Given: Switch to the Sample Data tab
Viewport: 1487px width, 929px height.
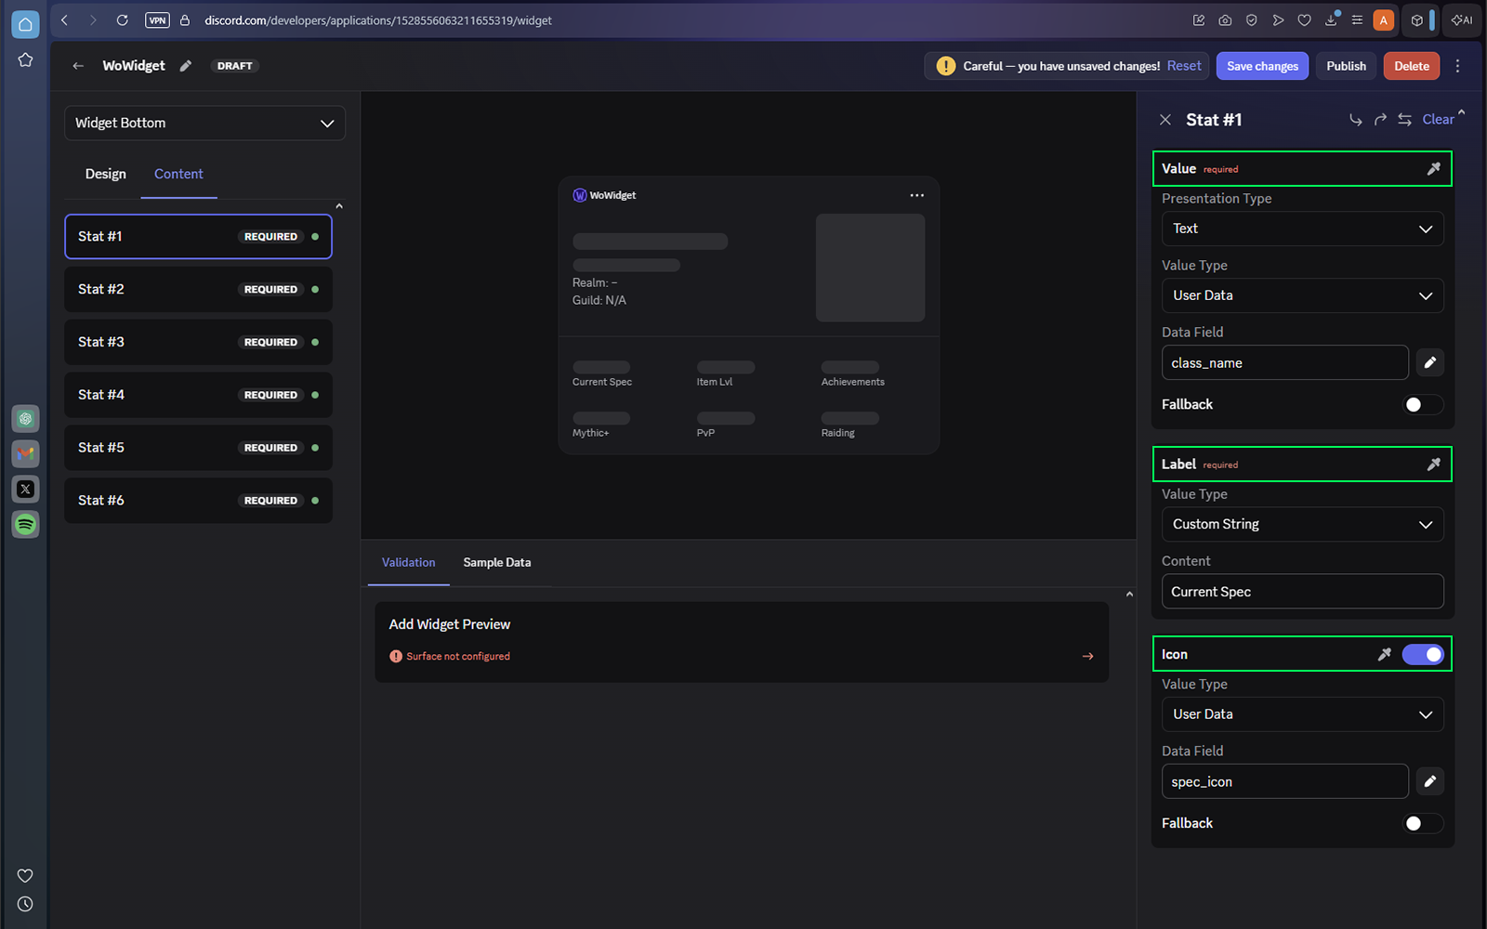Looking at the screenshot, I should [x=497, y=563].
